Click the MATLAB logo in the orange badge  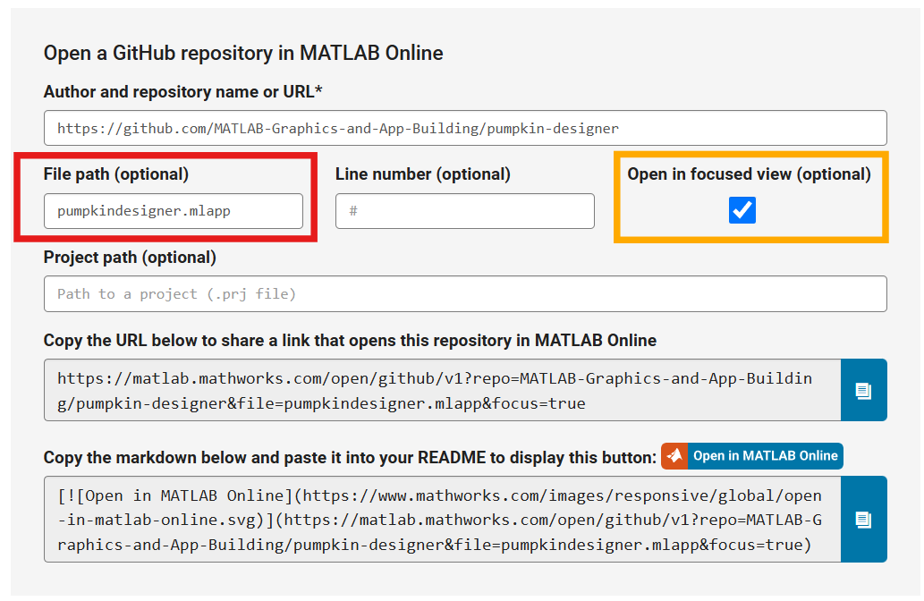pyautogui.click(x=675, y=456)
